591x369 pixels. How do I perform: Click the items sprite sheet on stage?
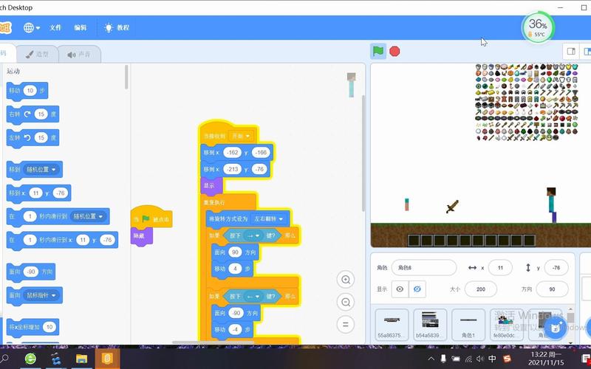(x=527, y=103)
